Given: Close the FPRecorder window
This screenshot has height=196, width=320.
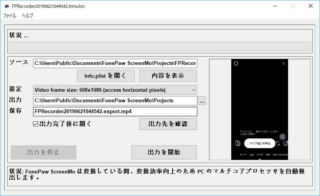Looking at the screenshot, I should (x=310, y=6).
